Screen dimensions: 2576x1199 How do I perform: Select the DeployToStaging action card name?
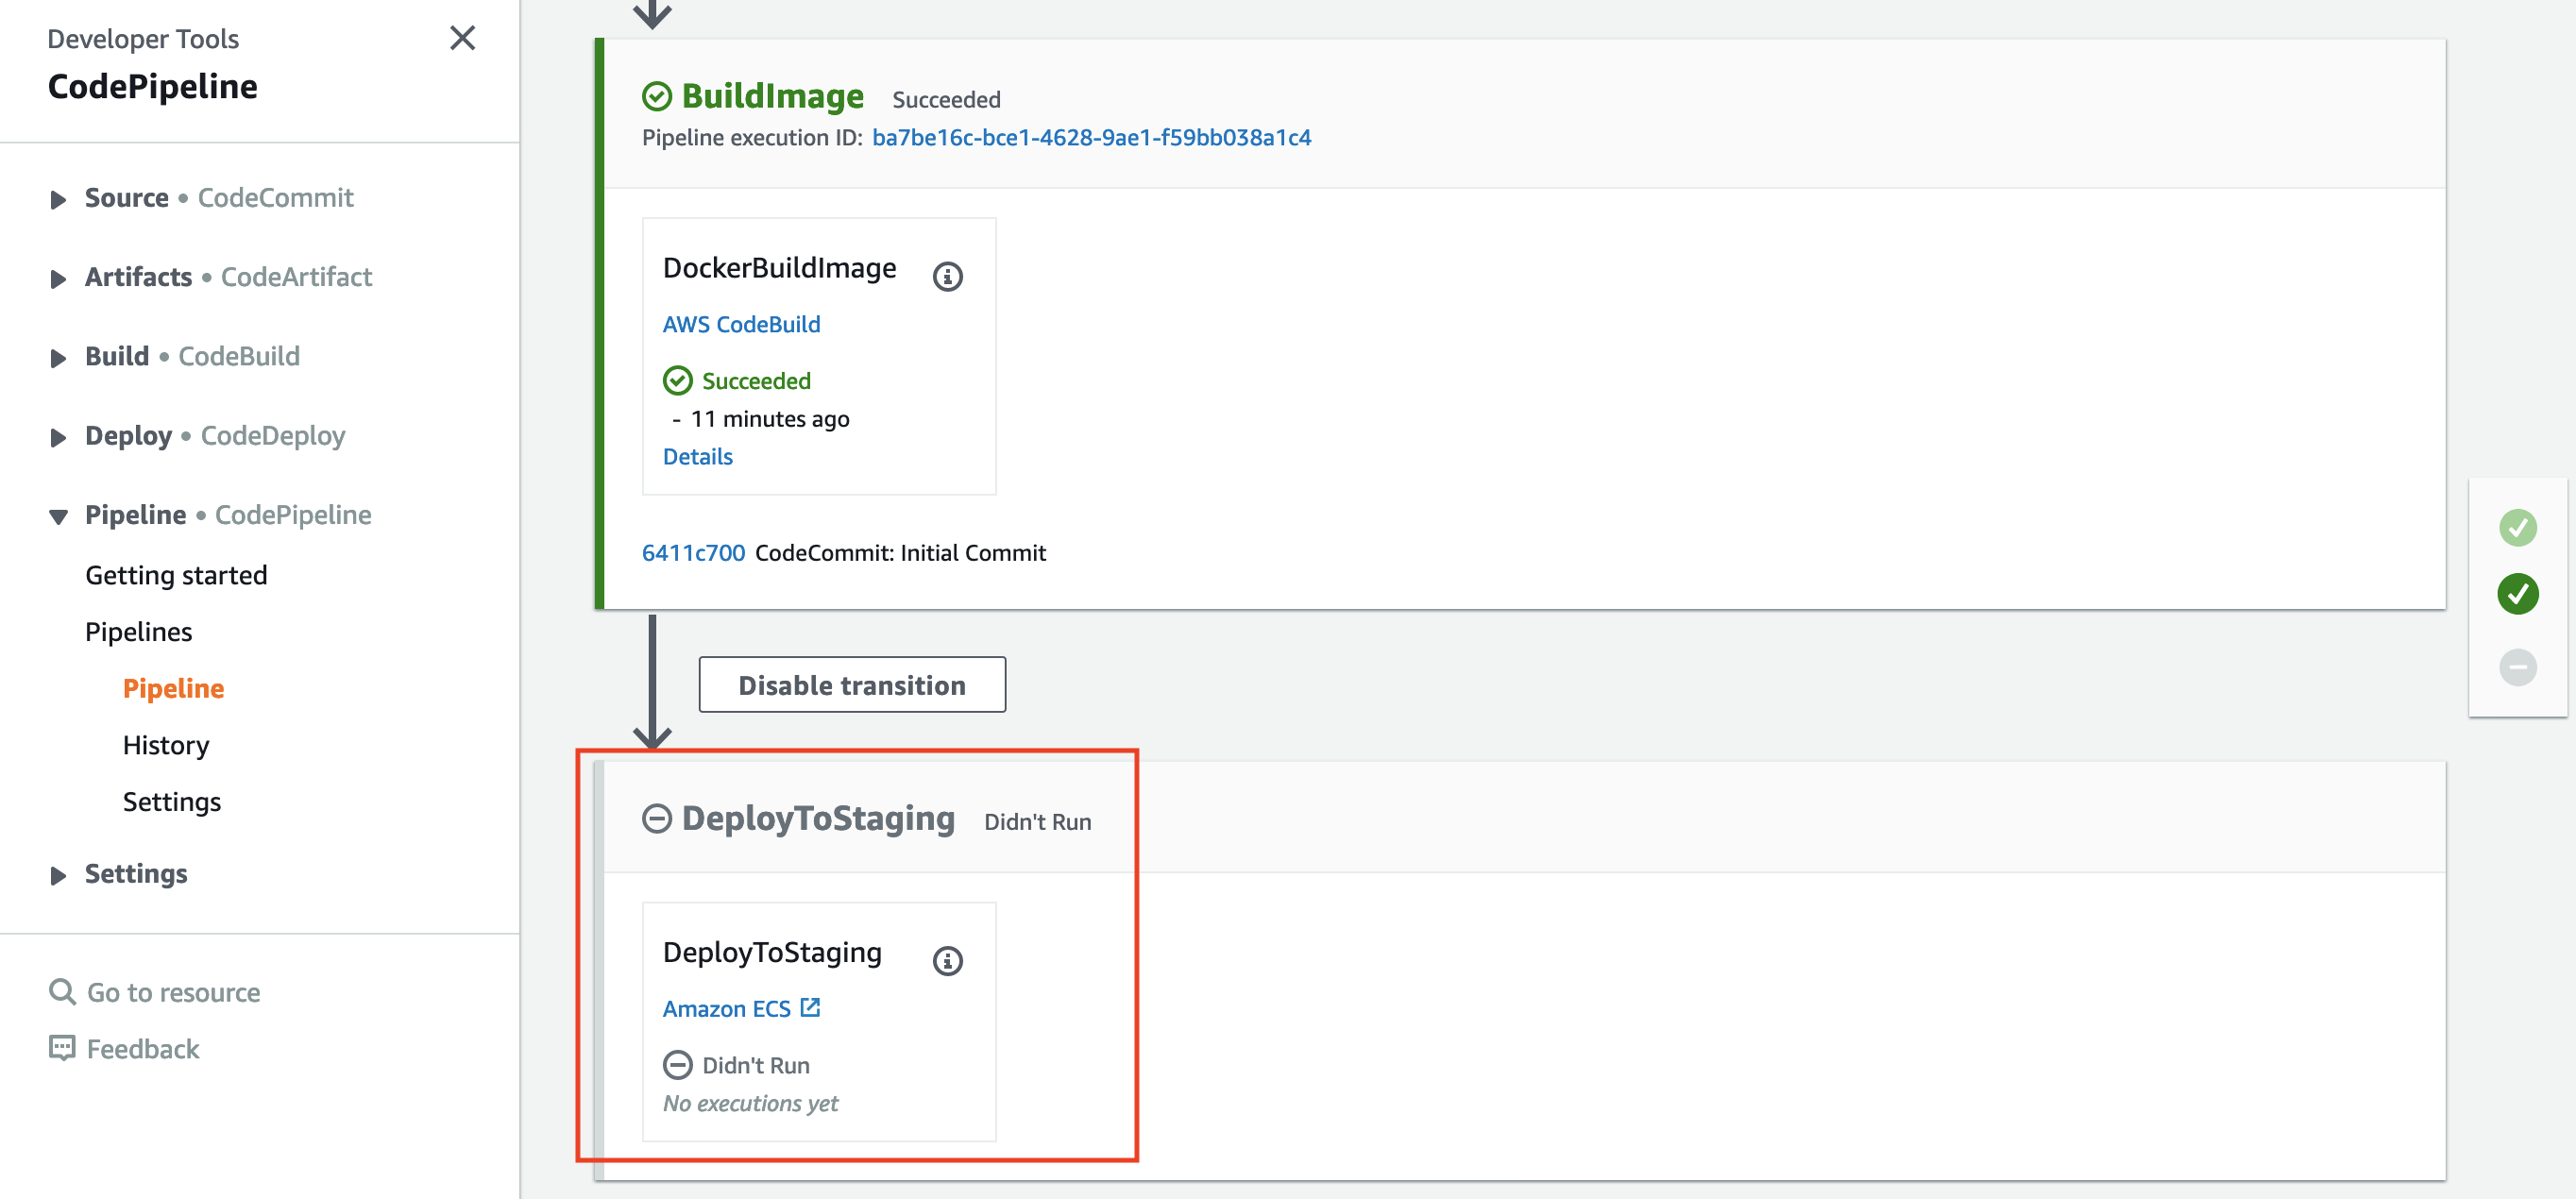[772, 952]
